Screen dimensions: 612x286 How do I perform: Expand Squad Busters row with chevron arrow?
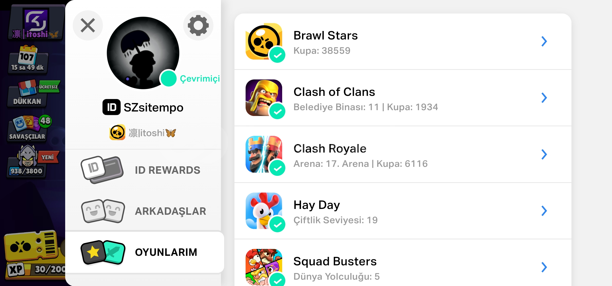[x=544, y=267]
